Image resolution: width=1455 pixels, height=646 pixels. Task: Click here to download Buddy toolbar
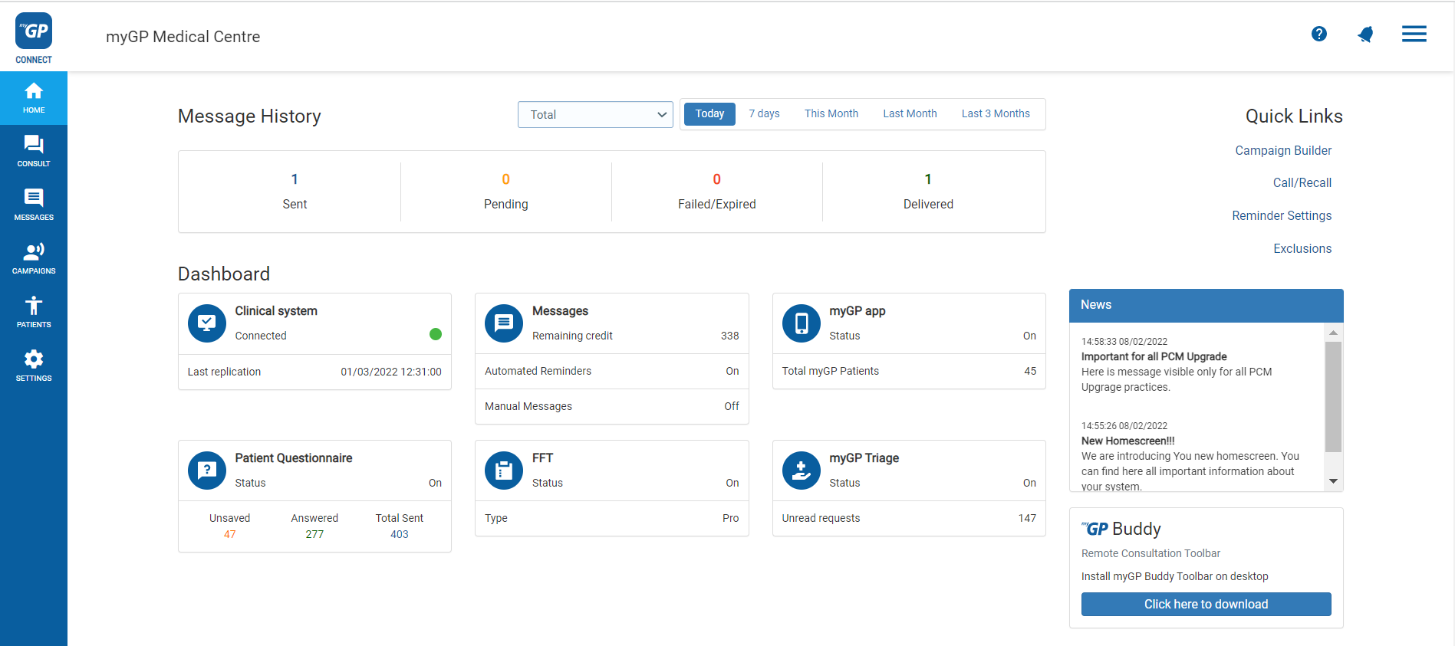[1206, 604]
